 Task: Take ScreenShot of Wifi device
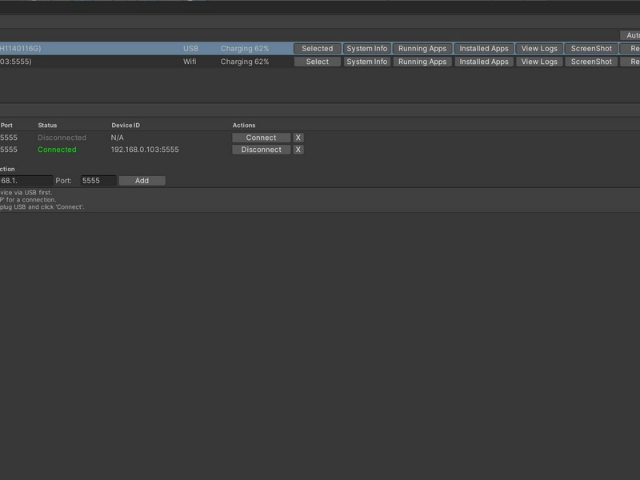591,62
